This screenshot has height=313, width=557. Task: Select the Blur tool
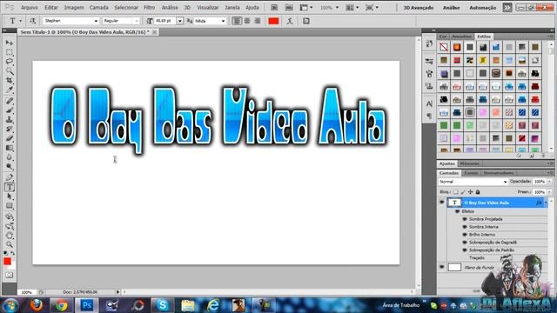pyautogui.click(x=10, y=157)
